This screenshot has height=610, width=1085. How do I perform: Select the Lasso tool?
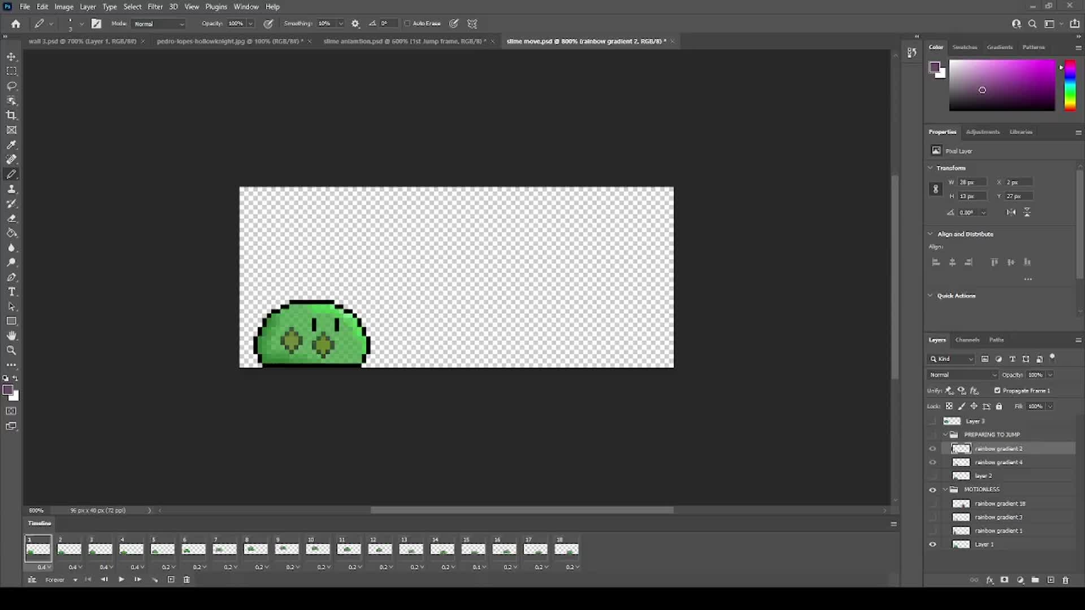click(11, 86)
